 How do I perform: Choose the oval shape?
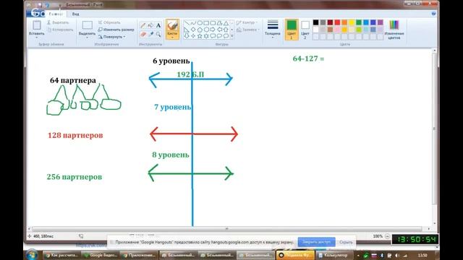[x=200, y=23]
